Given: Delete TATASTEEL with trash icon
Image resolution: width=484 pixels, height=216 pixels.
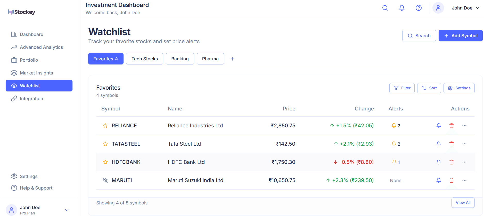Looking at the screenshot, I should coord(452,144).
